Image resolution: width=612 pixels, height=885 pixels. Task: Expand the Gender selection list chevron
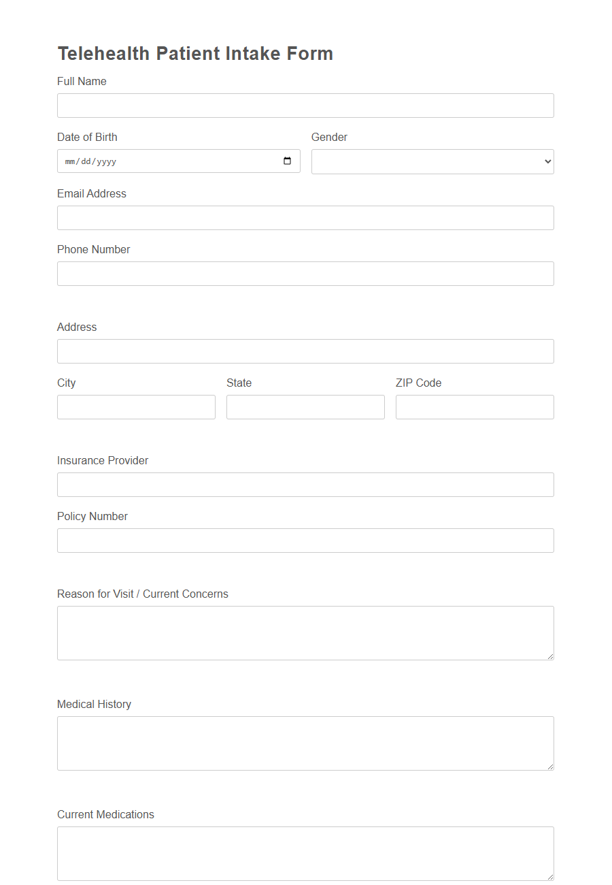(x=546, y=161)
